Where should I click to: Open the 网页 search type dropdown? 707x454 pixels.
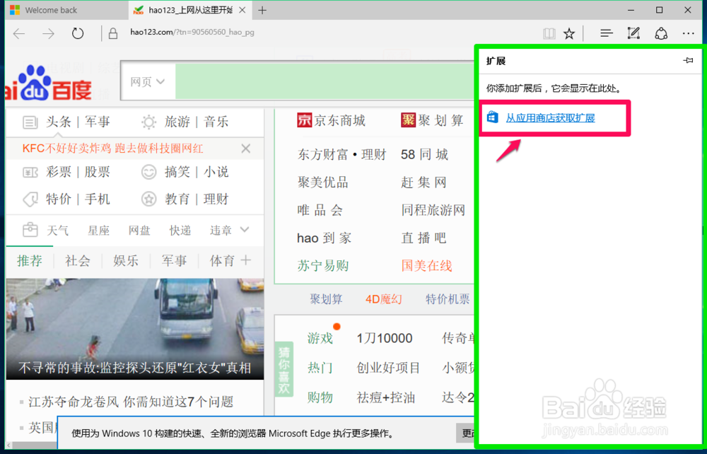click(x=148, y=81)
